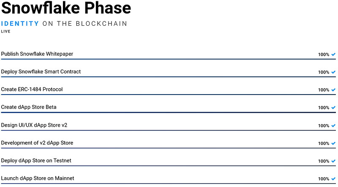This screenshot has height=187, width=338.
Task: Click the Snowflake Phase heading
Action: (x=66, y=8)
